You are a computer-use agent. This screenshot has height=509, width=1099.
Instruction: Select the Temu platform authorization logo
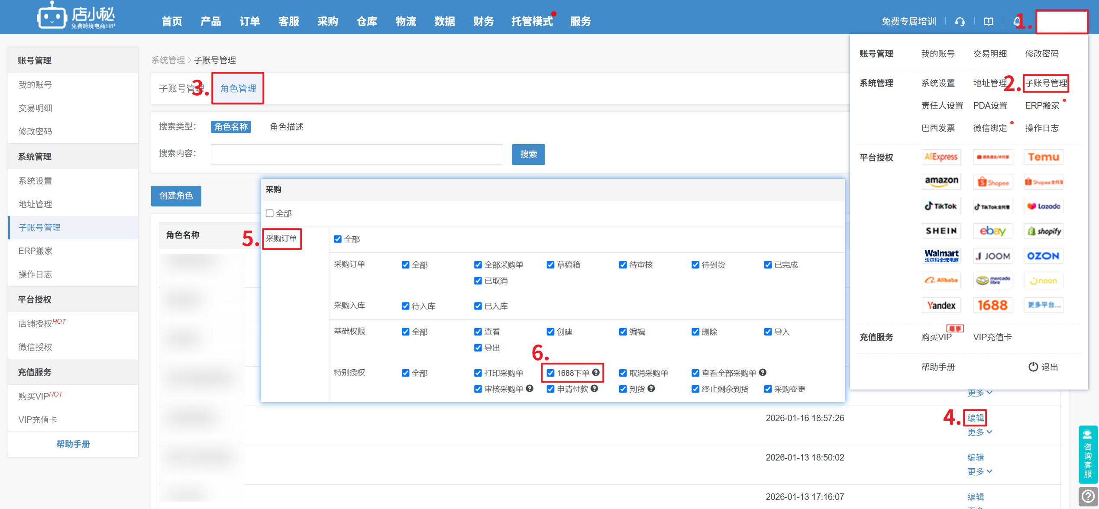click(1044, 157)
